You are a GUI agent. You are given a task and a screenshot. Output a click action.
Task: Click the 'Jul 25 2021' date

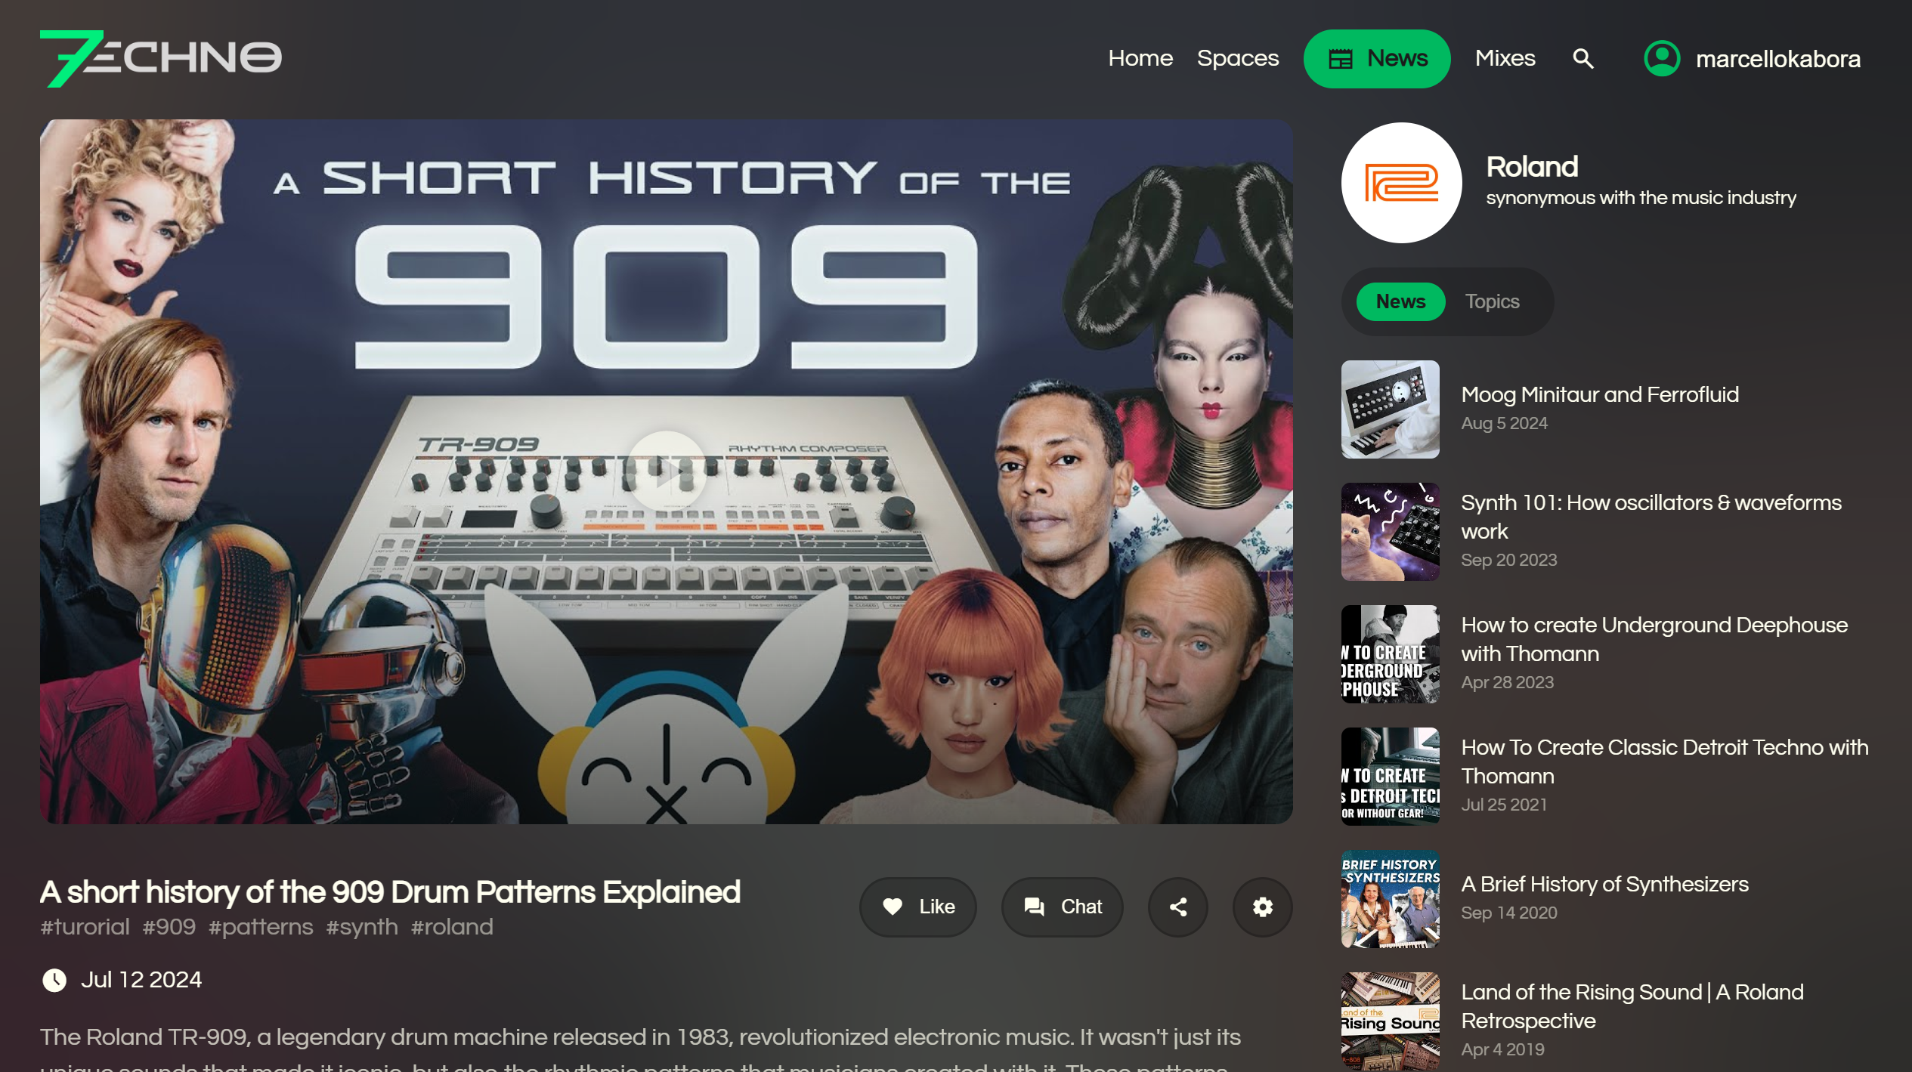tap(1503, 805)
